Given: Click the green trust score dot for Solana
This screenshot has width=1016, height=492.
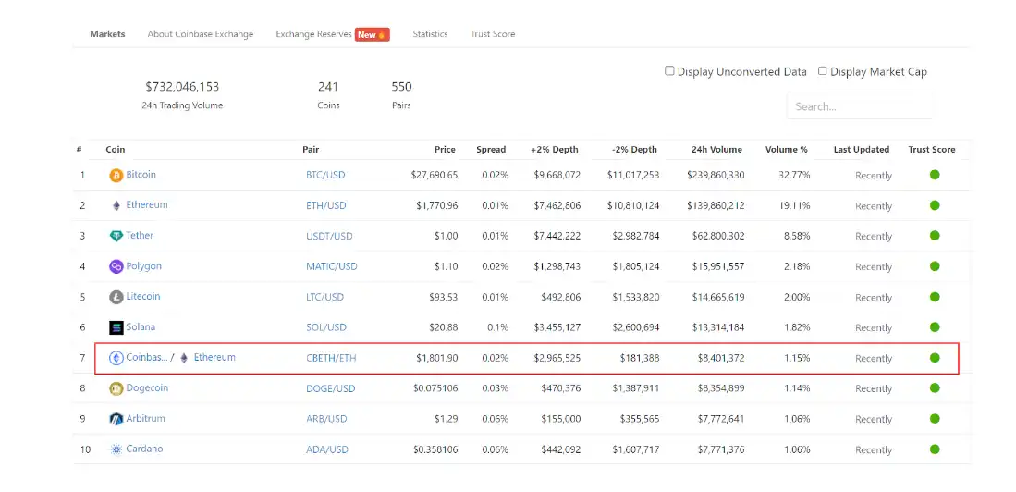Looking at the screenshot, I should point(935,326).
